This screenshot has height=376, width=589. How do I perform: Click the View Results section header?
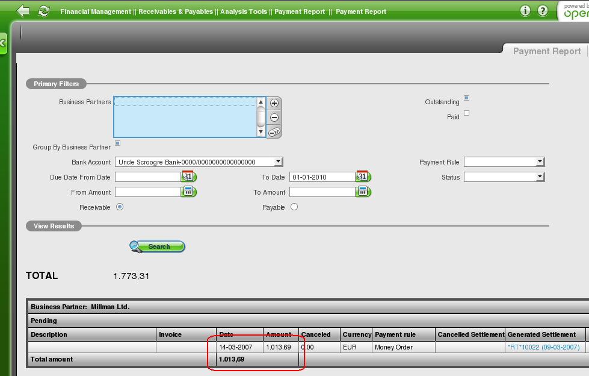[54, 226]
